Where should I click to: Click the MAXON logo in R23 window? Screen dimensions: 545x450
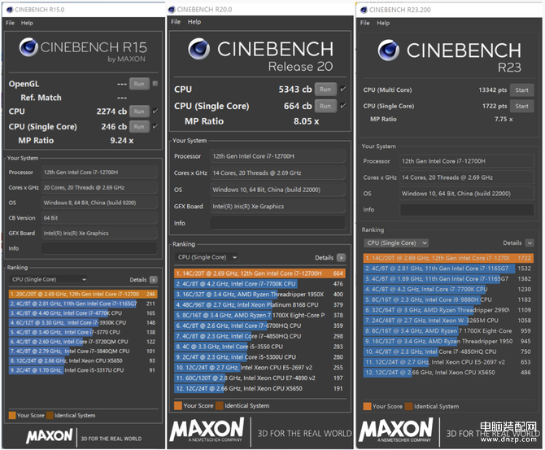click(396, 430)
